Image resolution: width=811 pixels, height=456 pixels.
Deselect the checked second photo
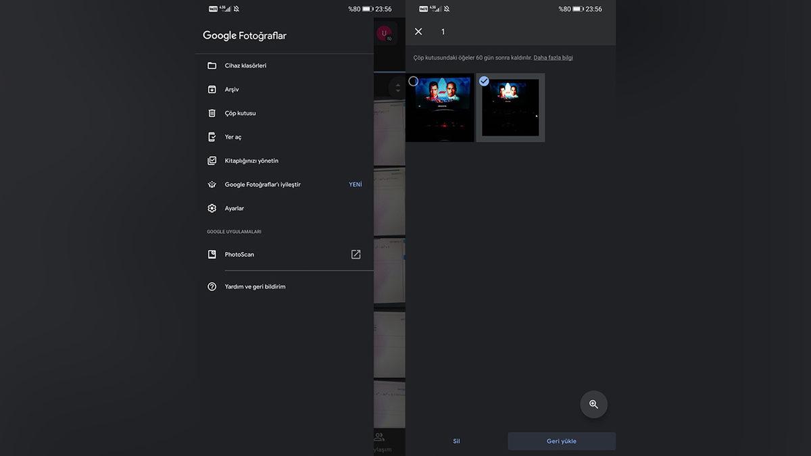click(484, 81)
